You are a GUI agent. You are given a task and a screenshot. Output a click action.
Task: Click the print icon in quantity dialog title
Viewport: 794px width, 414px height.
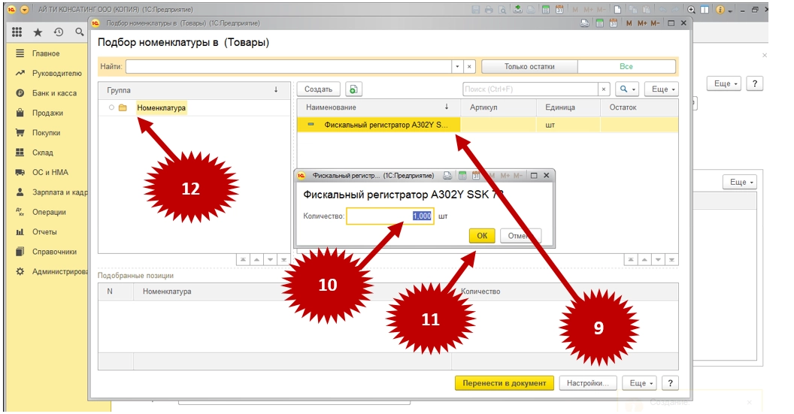coord(447,176)
